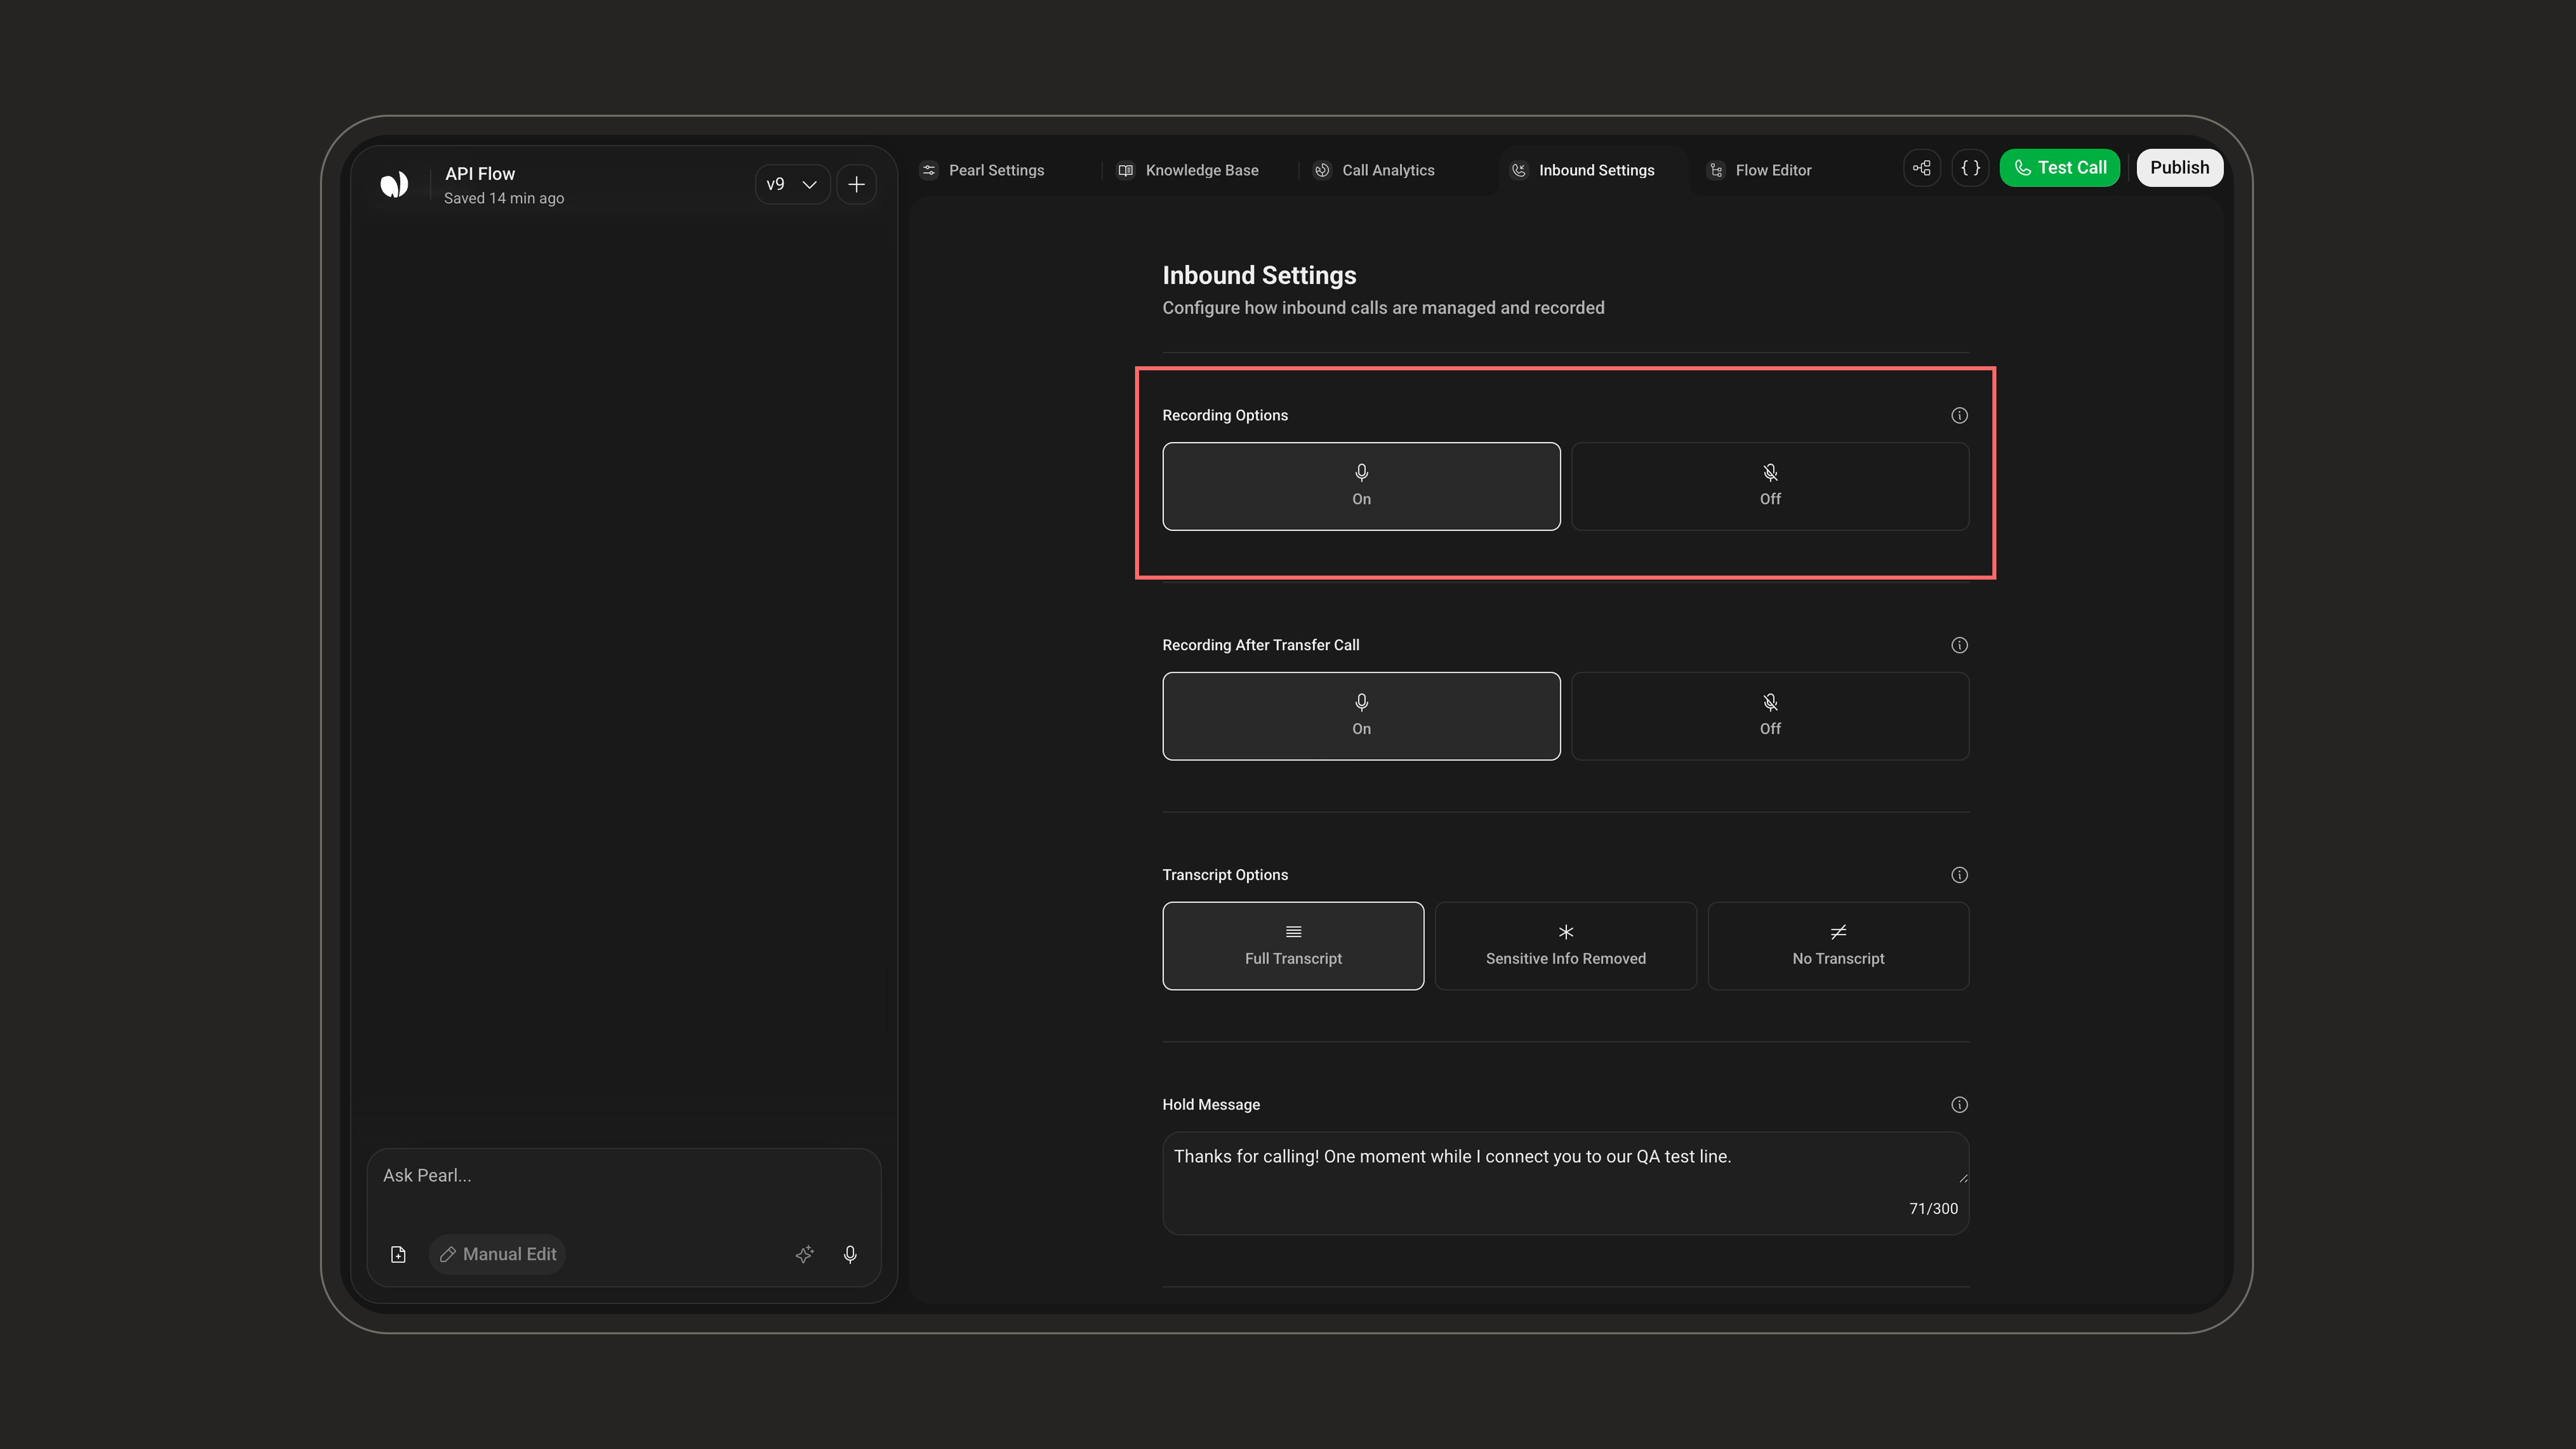Viewport: 2576px width, 1449px height.
Task: Open the Call Analytics tab
Action: click(x=1375, y=170)
